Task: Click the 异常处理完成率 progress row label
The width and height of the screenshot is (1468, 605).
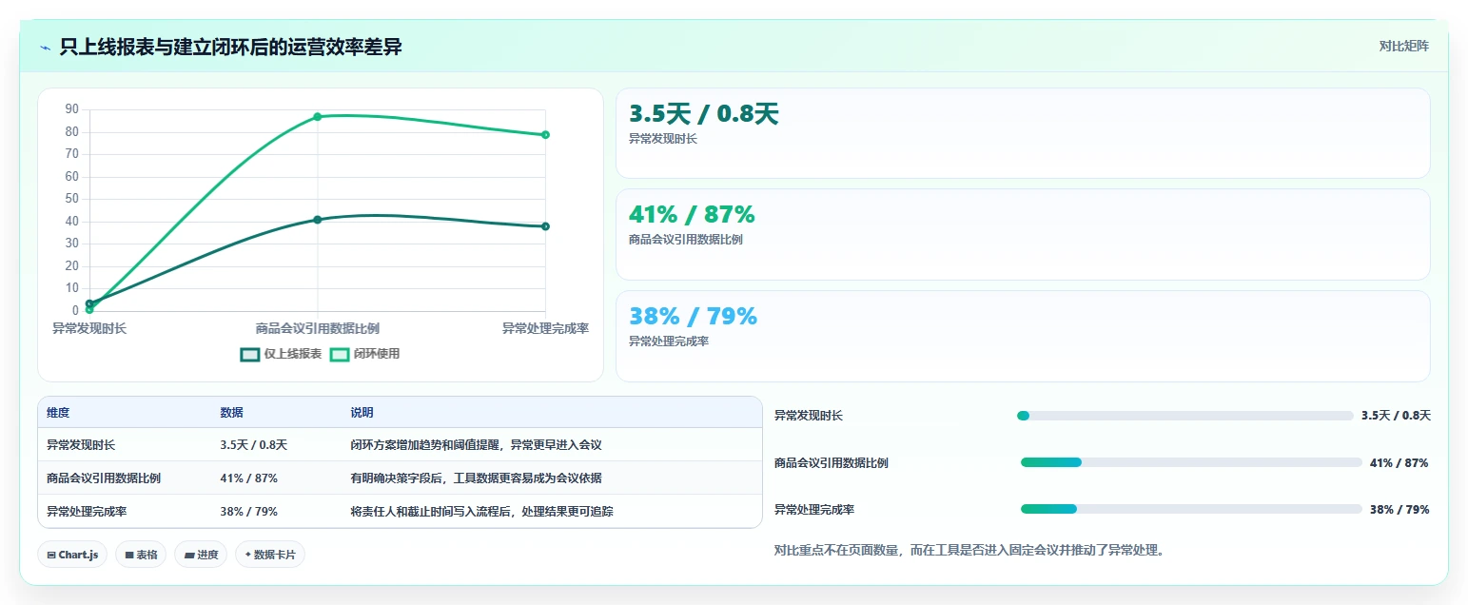Action: click(814, 510)
